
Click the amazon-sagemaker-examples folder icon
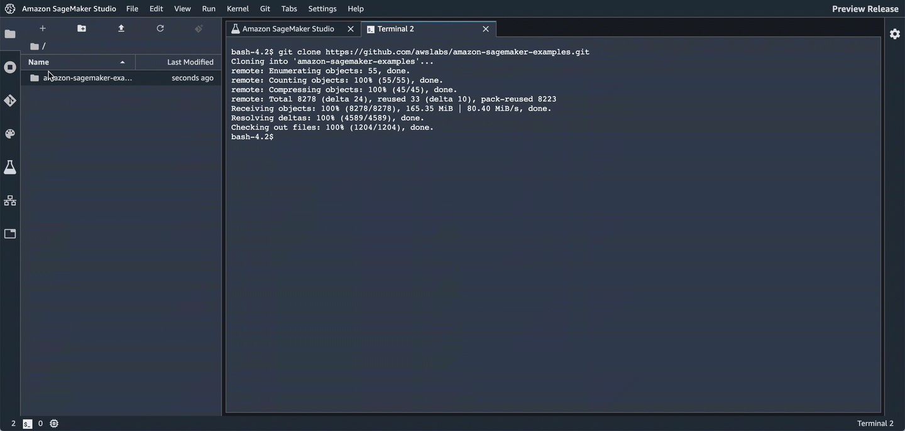click(35, 78)
